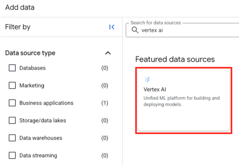Check the Databases checkbox

(x=12, y=68)
